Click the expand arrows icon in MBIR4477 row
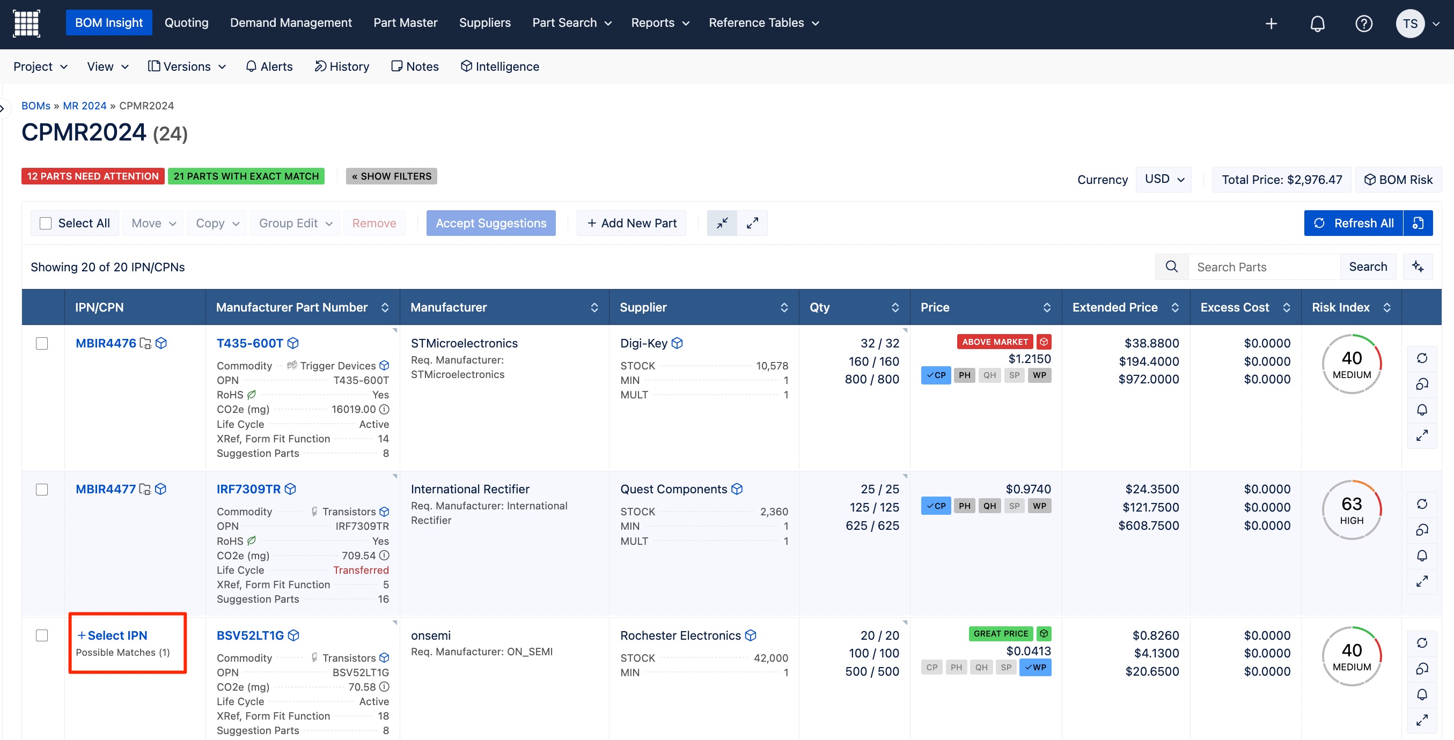 (1422, 581)
